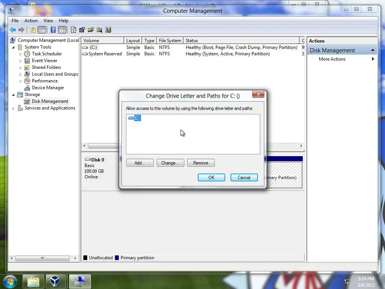Select Shared Folders in the tree
Viewport: 385px width, 289px height.
pos(46,67)
